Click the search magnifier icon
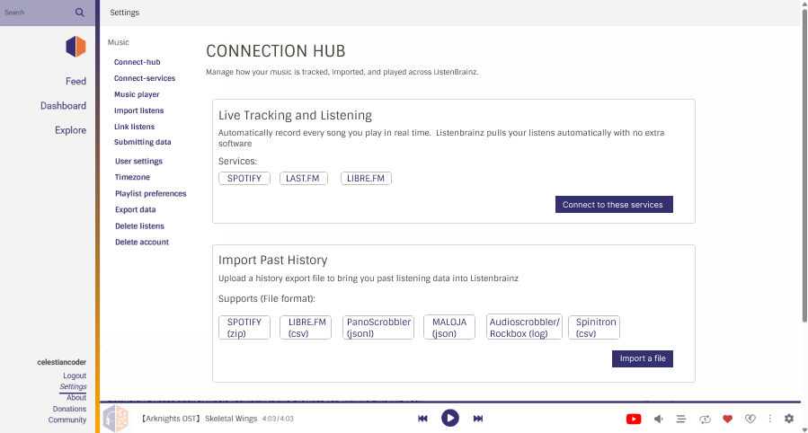This screenshot has width=808, height=433. point(80,13)
